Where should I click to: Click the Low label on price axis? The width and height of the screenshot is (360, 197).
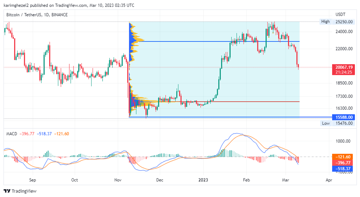coord(325,123)
